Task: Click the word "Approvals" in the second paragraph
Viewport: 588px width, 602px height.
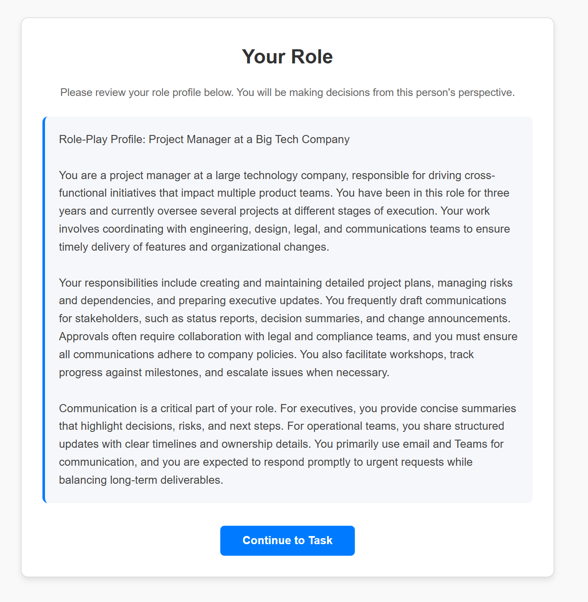Action: (84, 337)
